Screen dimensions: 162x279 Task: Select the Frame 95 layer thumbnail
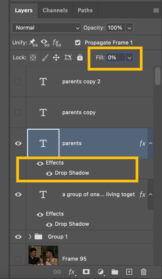(43, 255)
